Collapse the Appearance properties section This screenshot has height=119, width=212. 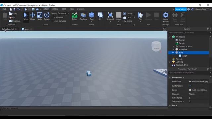click(x=170, y=77)
